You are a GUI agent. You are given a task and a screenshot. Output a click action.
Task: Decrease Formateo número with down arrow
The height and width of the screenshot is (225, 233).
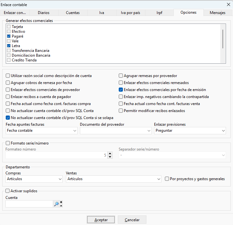tap(110, 157)
